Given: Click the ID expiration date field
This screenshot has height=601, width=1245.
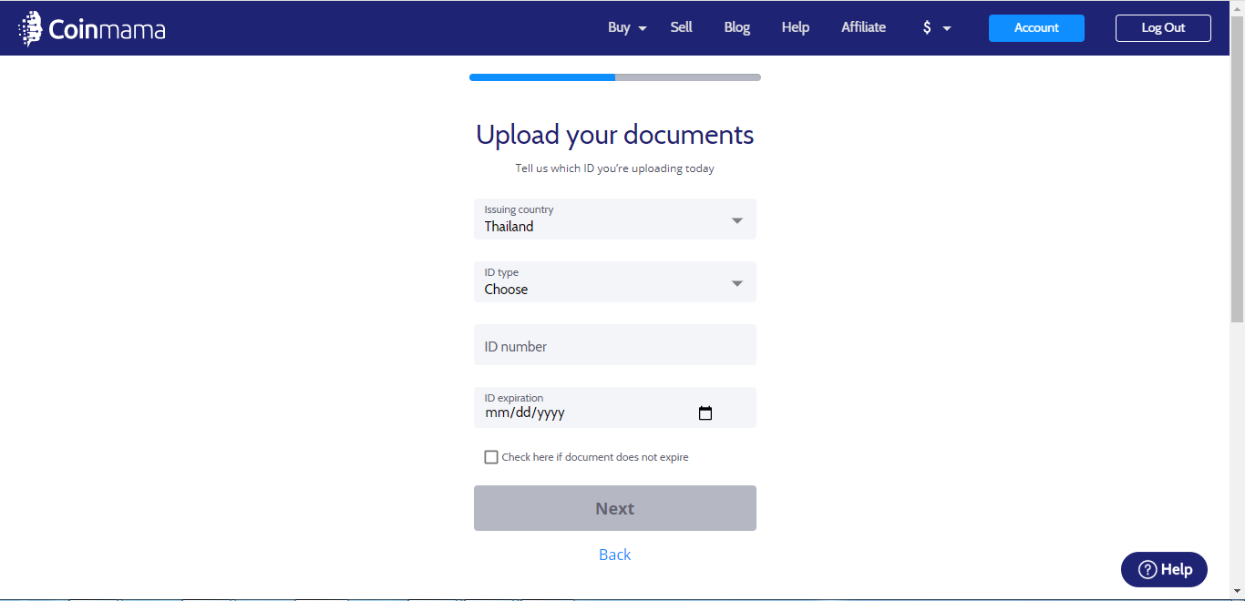Looking at the screenshot, I should click(x=615, y=408).
